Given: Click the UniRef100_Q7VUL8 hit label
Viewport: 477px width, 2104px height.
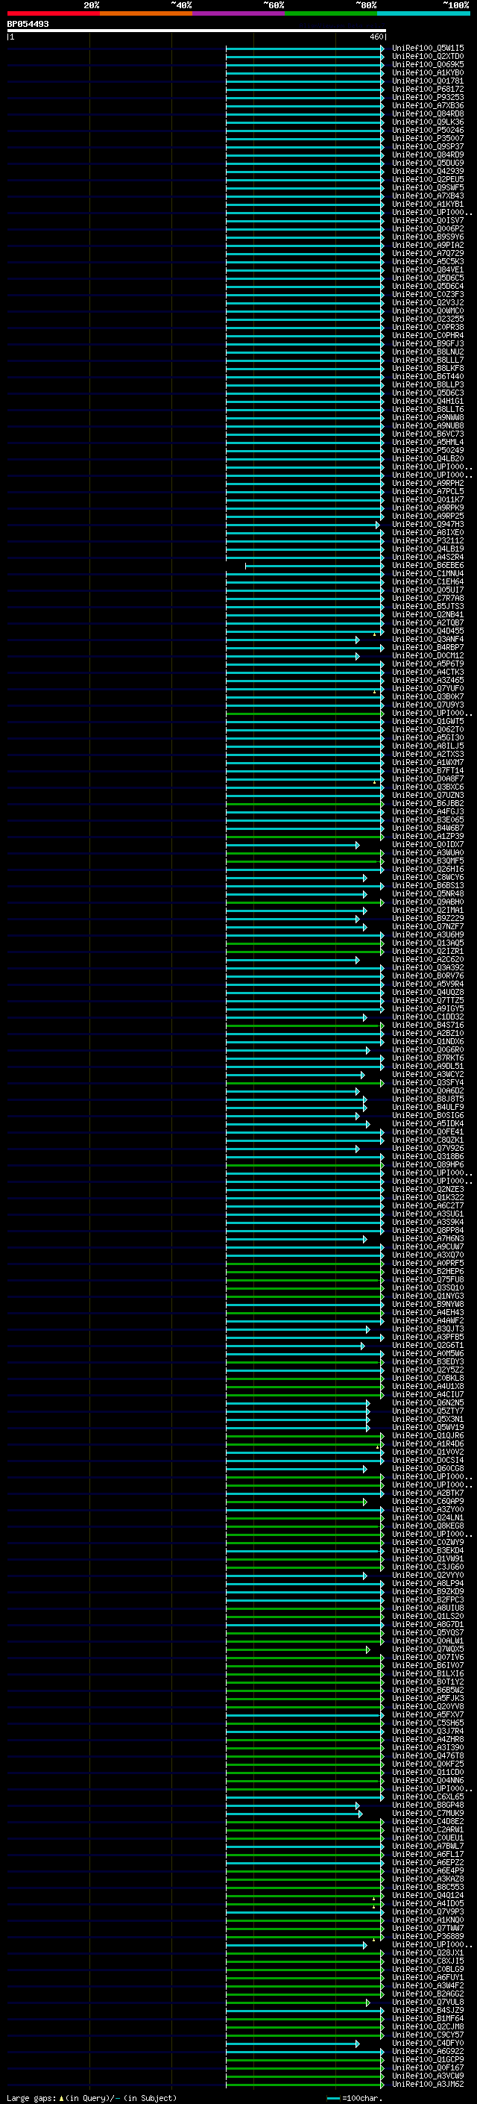Looking at the screenshot, I should click(428, 2002).
